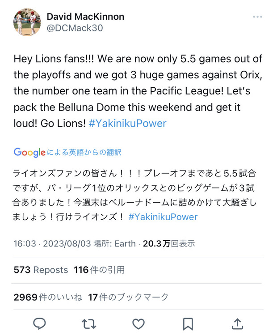Click the Earth location label
277x336 pixels.
125,243
